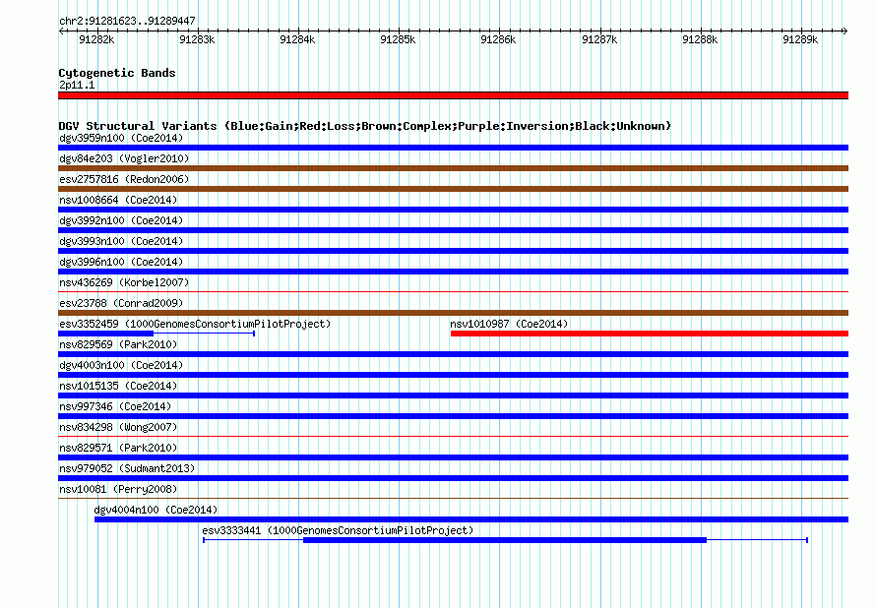Viewport: 876px width, 608px height.
Task: Select the thin red line for nsv834298
Action: pos(453,436)
